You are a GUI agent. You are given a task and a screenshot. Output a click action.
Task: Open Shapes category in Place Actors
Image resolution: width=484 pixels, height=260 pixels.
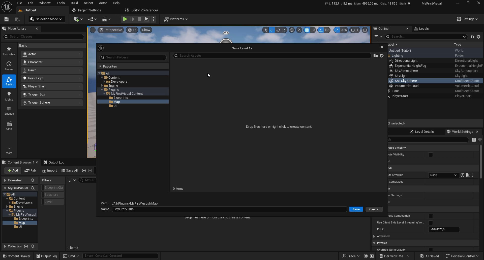(x=9, y=111)
